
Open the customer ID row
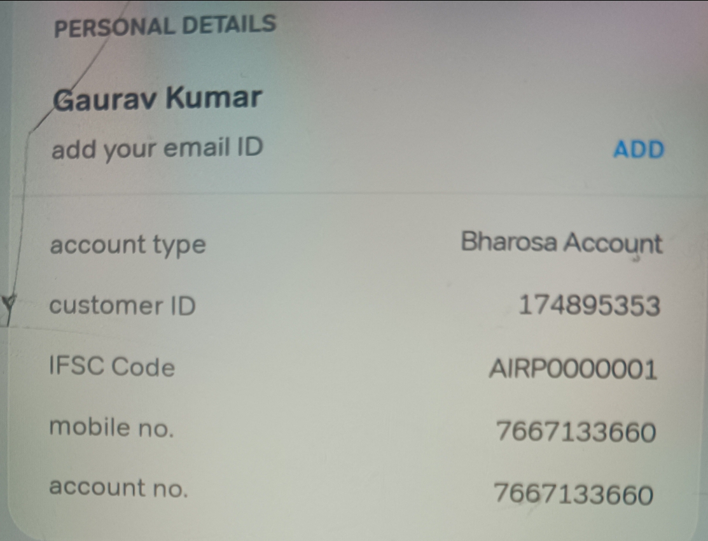point(356,306)
